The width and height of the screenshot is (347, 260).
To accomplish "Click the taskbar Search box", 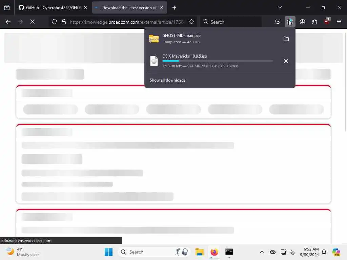I will point(154,252).
